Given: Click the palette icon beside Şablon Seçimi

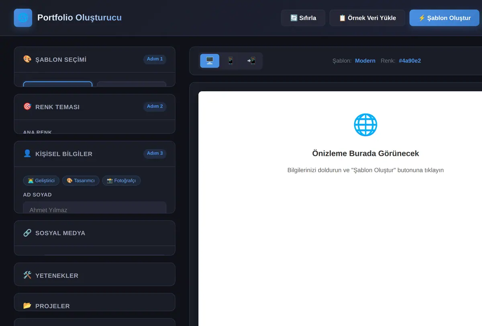Looking at the screenshot, I should 27,59.
